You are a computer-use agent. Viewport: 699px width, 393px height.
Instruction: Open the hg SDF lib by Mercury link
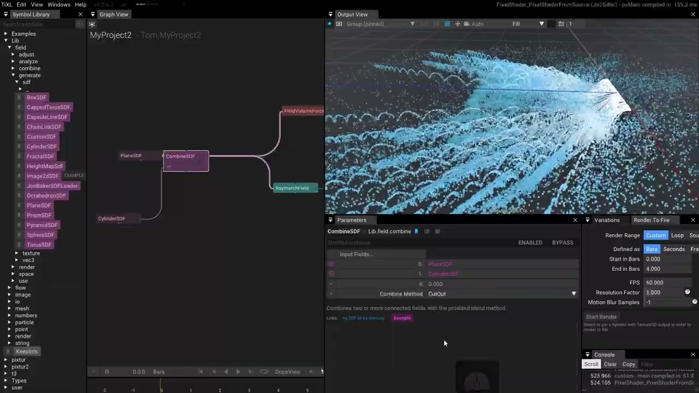363,318
